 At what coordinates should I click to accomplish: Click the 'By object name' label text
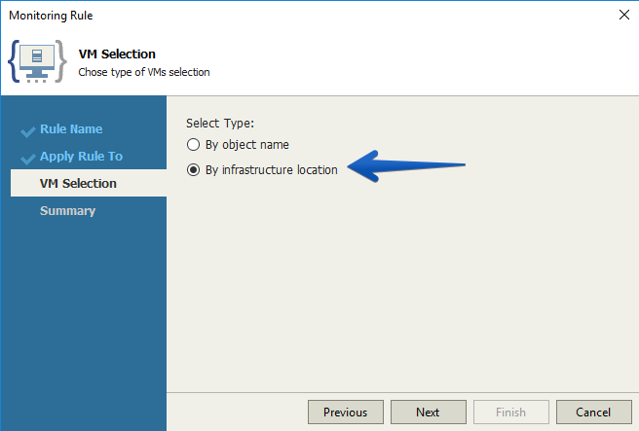click(x=247, y=145)
